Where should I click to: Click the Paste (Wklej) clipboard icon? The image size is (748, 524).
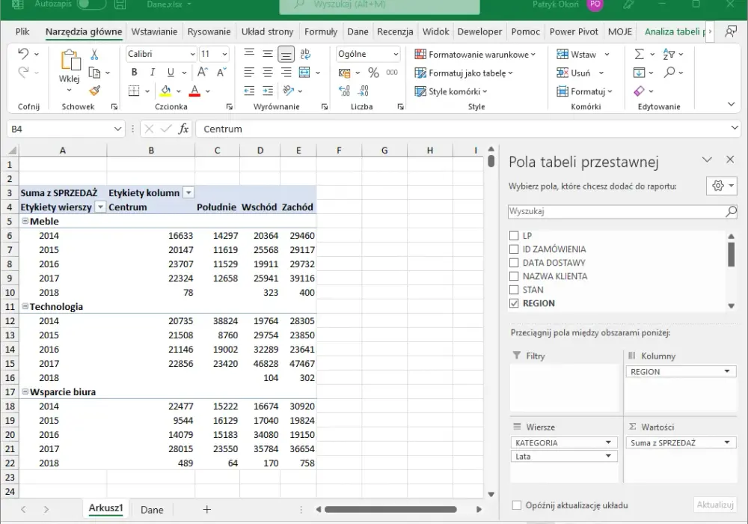pyautogui.click(x=70, y=61)
